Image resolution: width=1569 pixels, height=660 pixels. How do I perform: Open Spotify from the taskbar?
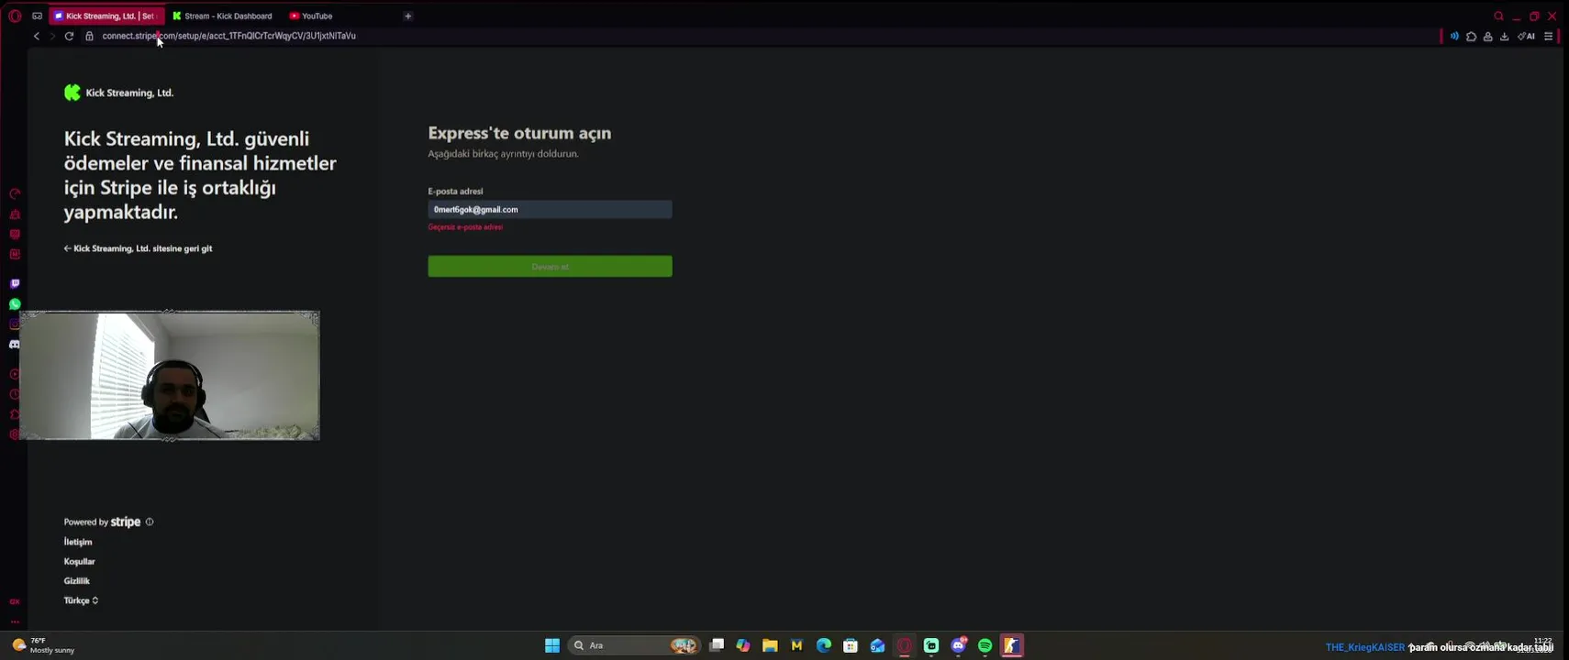coord(985,645)
